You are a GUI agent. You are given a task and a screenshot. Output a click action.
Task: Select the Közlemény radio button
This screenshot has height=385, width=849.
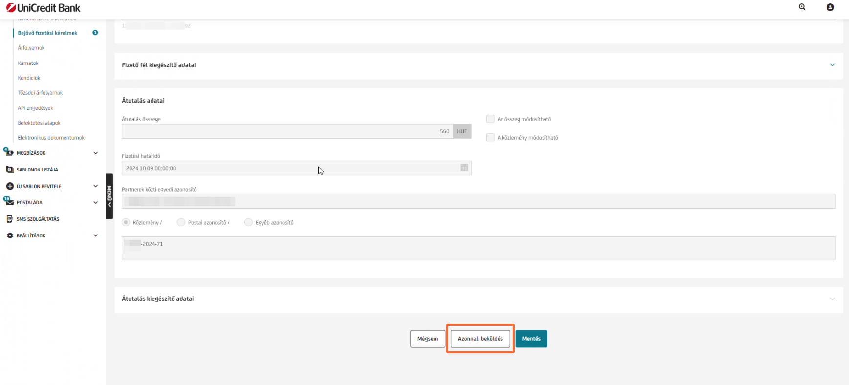(126, 222)
